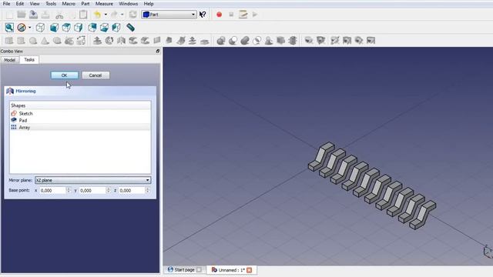
Task: Start macro recording with the red dot
Action: [219, 15]
